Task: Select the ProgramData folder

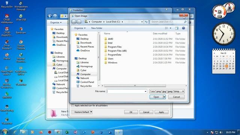Action: (114, 55)
